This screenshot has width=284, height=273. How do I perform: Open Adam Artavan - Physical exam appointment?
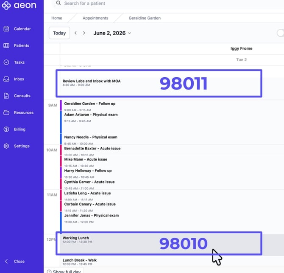pos(172,122)
